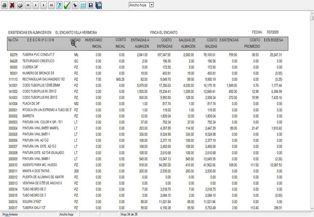Click the PUERTA DE ALUMINIO DE ABATIR row
This screenshot has width=314, height=217.
tap(146, 177)
